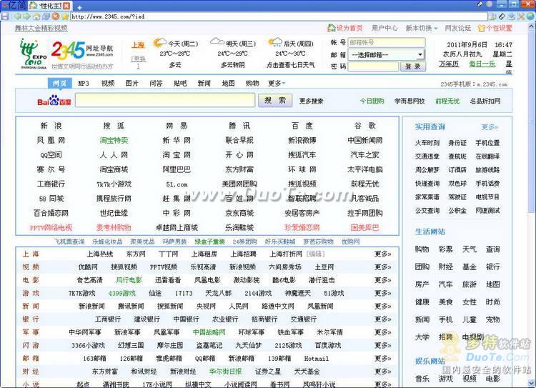Click the 每日一乐 link

(482, 64)
